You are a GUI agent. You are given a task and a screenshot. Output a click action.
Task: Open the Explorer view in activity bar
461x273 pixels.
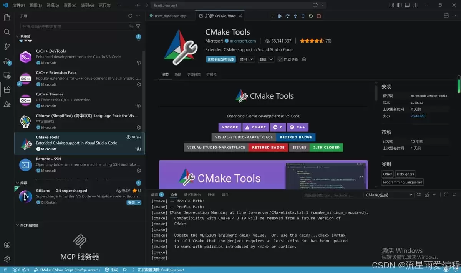tap(7, 18)
